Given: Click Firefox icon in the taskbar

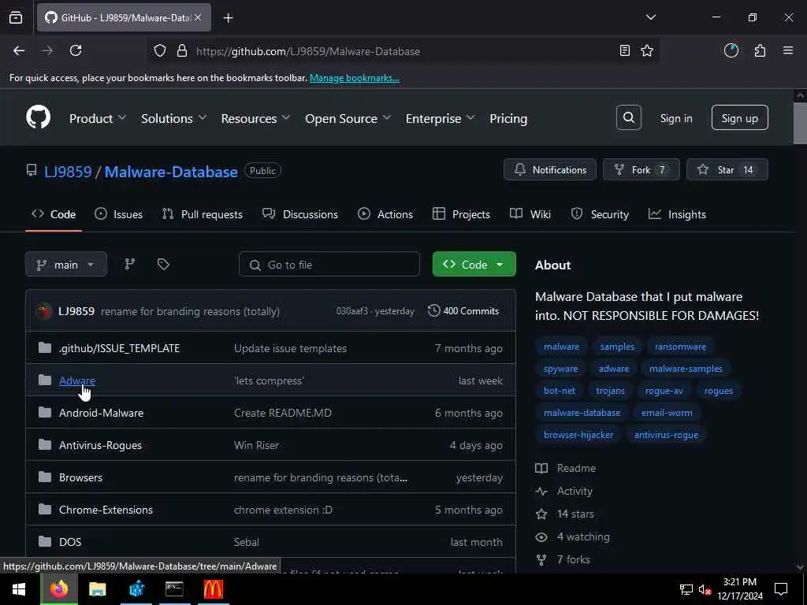Looking at the screenshot, I should [x=58, y=589].
